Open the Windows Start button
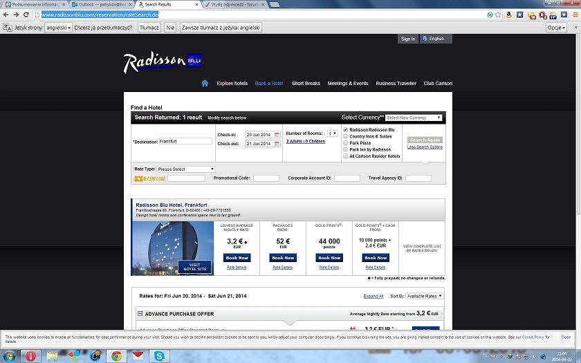 tap(9, 356)
